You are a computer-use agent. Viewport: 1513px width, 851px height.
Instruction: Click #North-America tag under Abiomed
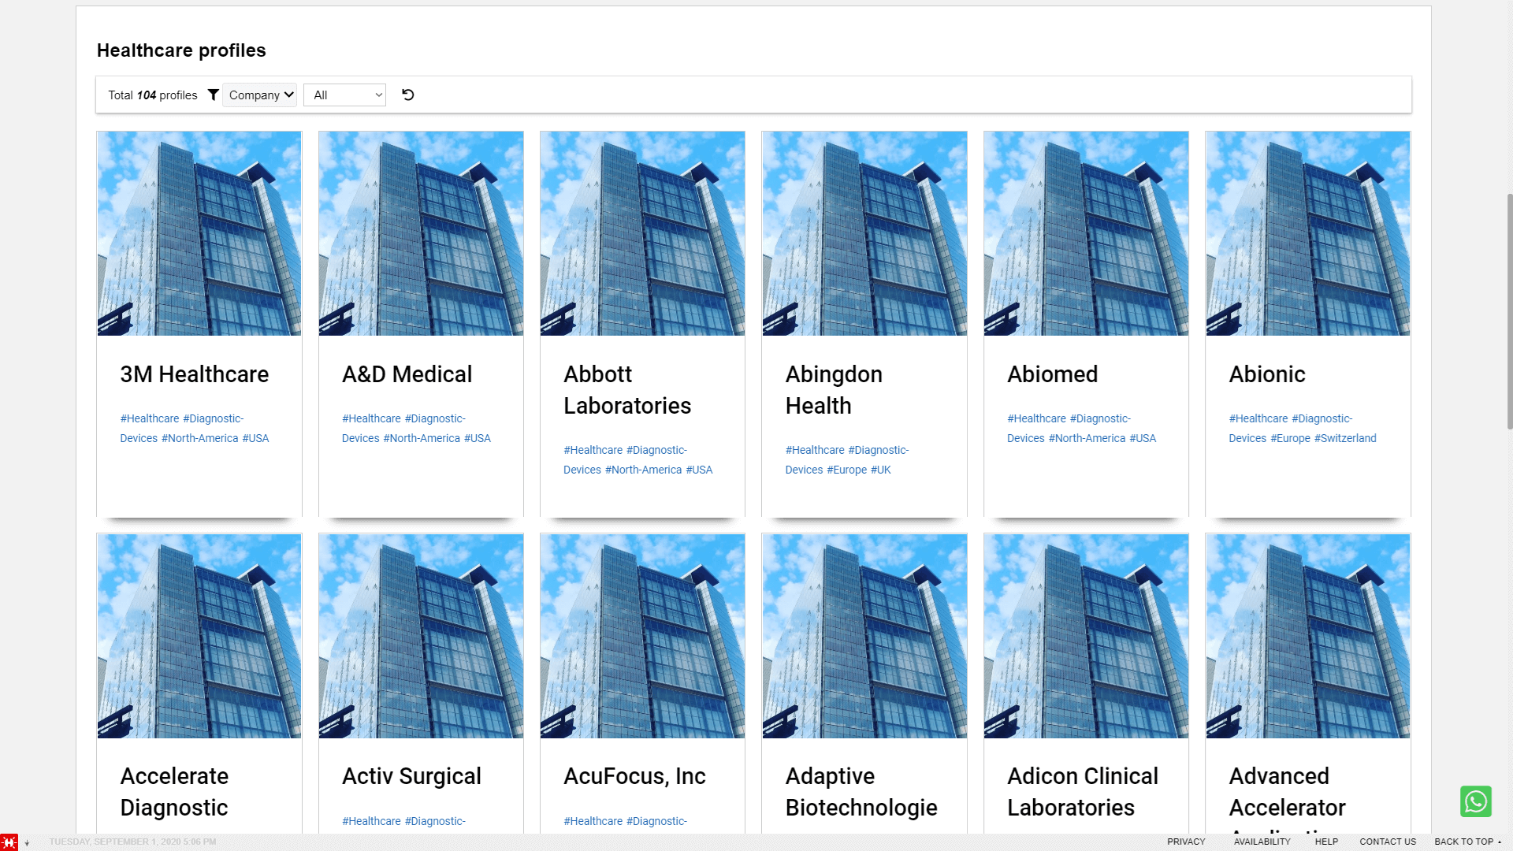pyautogui.click(x=1087, y=438)
